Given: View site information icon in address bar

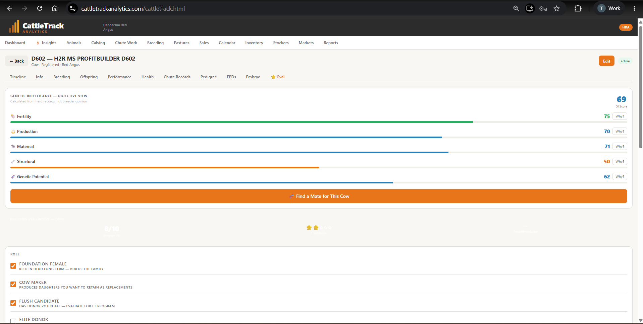Looking at the screenshot, I should click(73, 8).
